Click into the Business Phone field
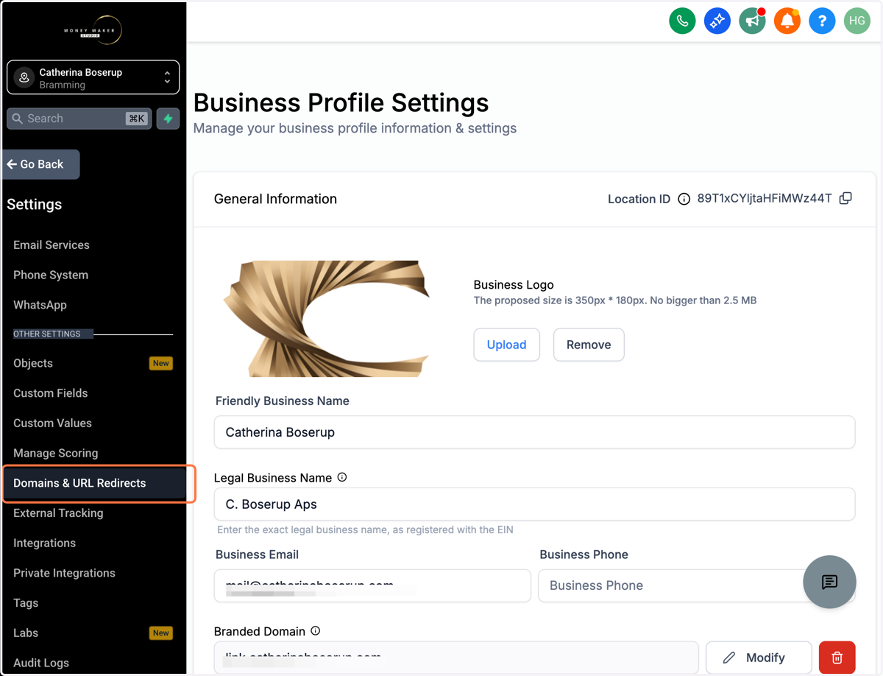 pos(696,585)
